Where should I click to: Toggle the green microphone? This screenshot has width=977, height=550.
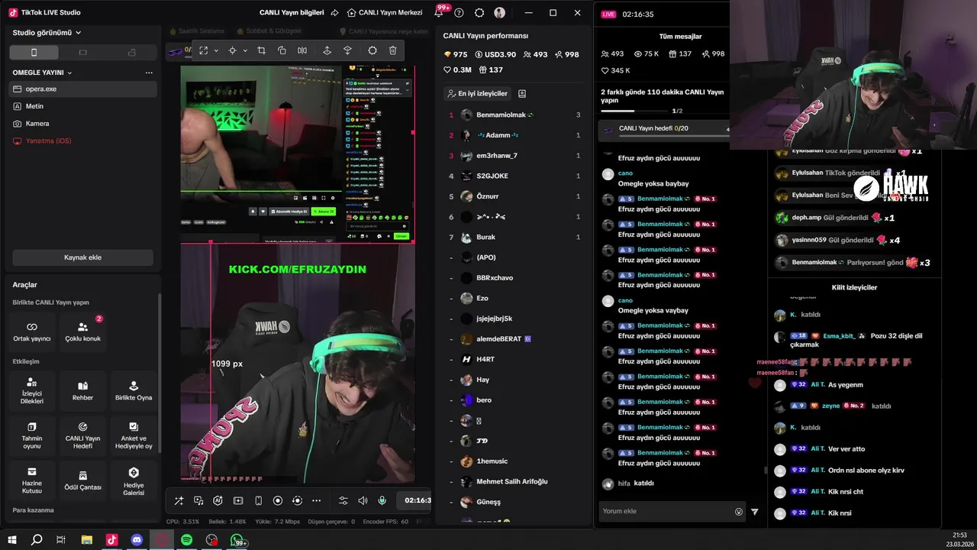382,500
